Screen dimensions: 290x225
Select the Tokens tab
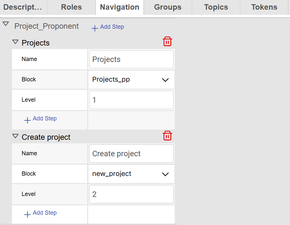point(264,7)
